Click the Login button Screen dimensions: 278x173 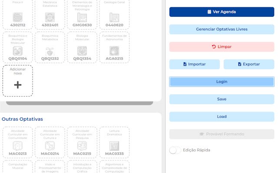click(x=222, y=82)
